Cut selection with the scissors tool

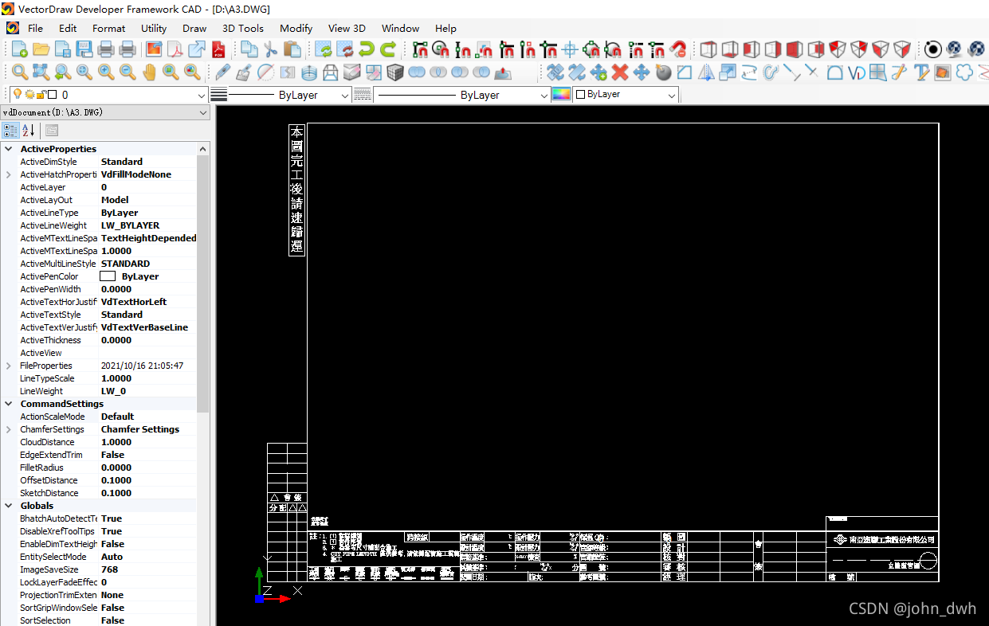coord(271,49)
